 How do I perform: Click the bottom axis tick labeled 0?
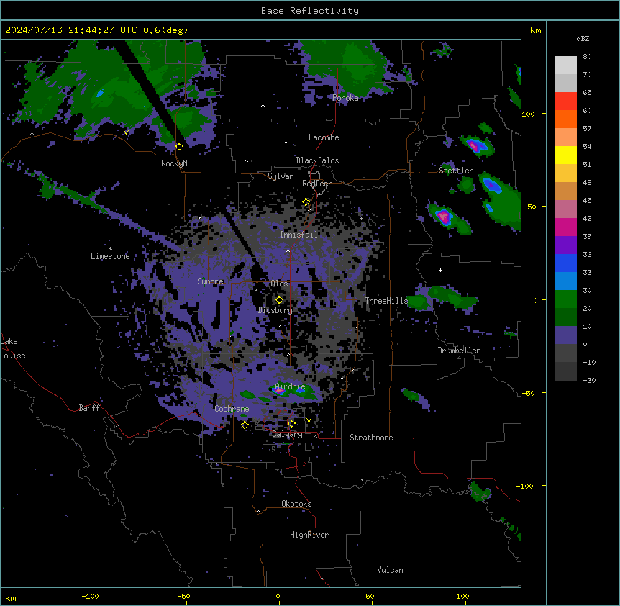pyautogui.click(x=278, y=596)
